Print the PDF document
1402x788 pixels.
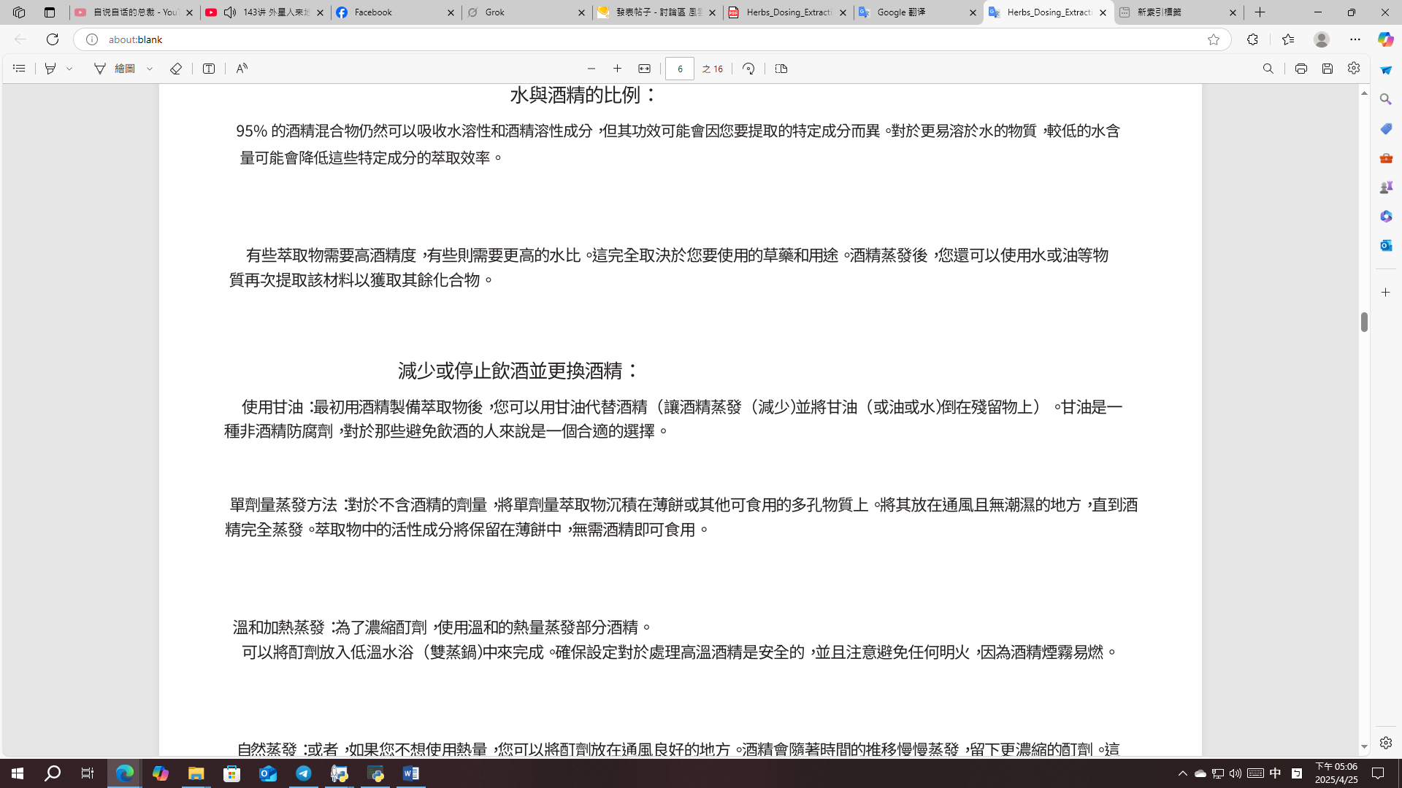[x=1301, y=69]
